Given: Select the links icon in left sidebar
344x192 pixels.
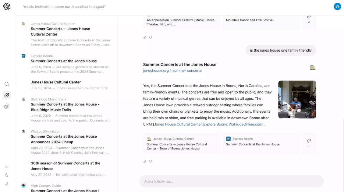Looking at the screenshot, I should (7, 95).
